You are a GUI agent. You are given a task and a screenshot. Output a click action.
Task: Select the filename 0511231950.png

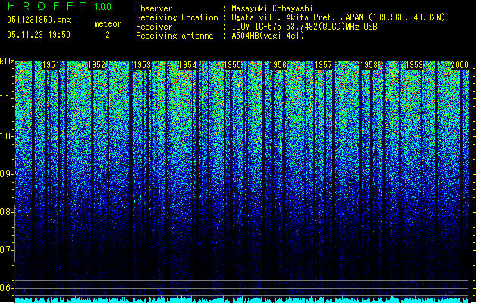coord(39,20)
